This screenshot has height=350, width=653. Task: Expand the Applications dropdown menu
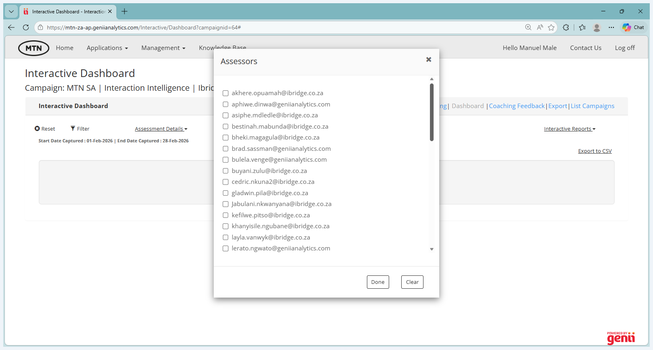click(107, 48)
